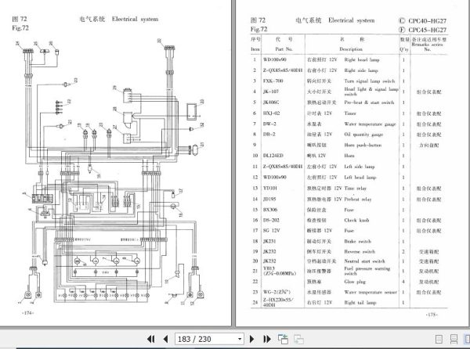The image size is (470, 349).
Task: Click the CPC45-HG27 model label
Action: [x=427, y=30]
